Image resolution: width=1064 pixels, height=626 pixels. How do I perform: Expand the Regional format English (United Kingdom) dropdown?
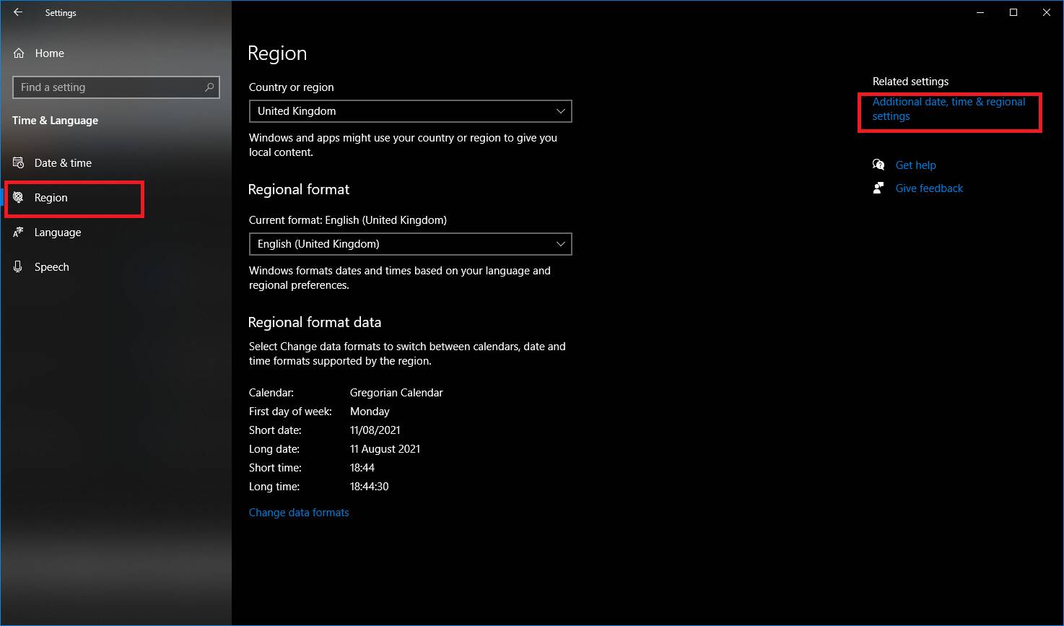pos(410,244)
